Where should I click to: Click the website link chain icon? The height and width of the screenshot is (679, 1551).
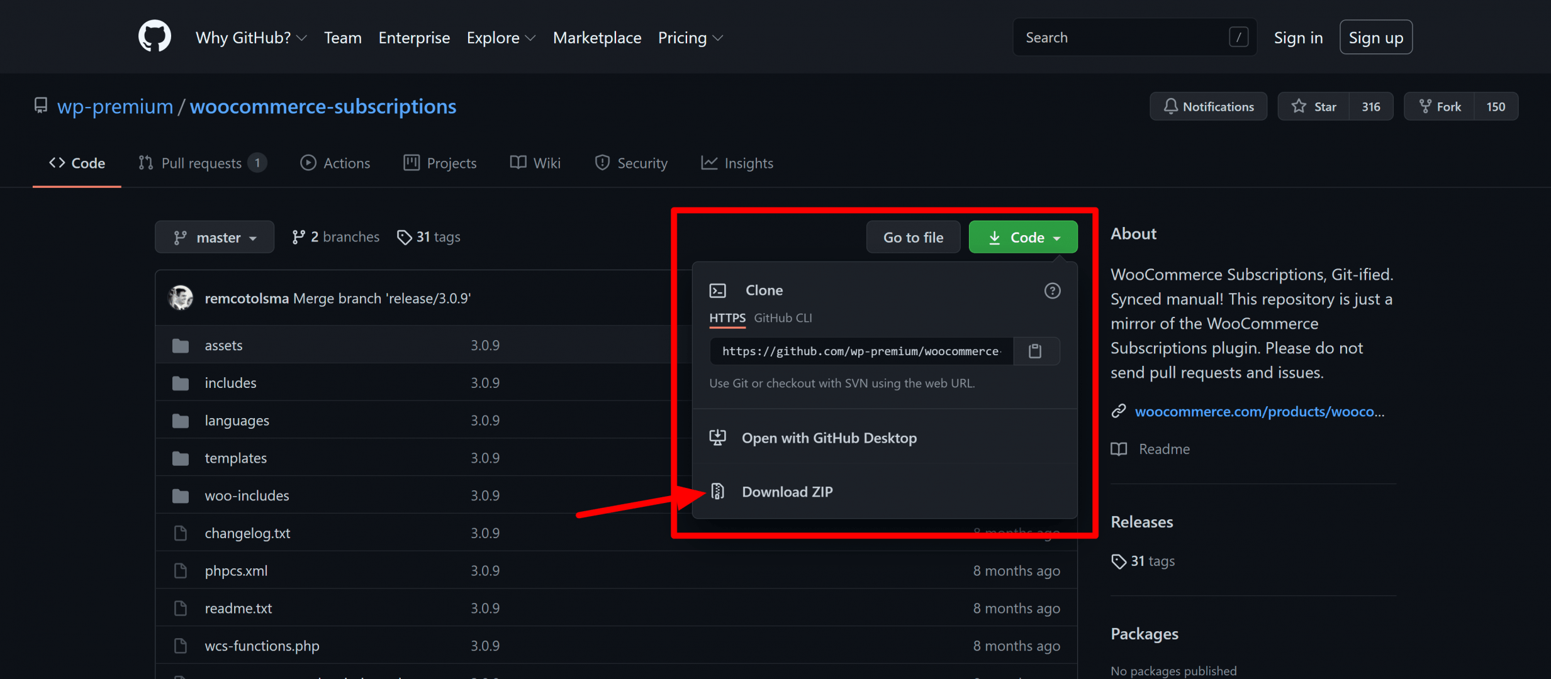[1118, 411]
